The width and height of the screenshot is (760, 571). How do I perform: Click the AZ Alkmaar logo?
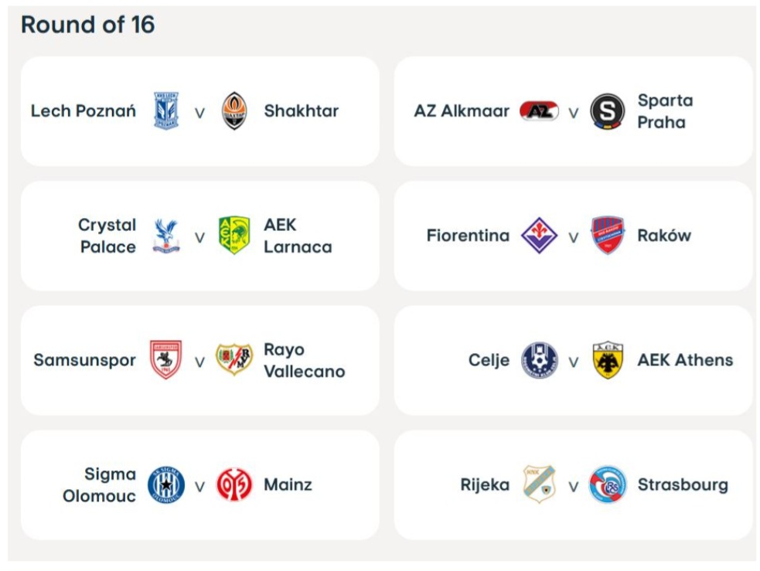pos(539,111)
